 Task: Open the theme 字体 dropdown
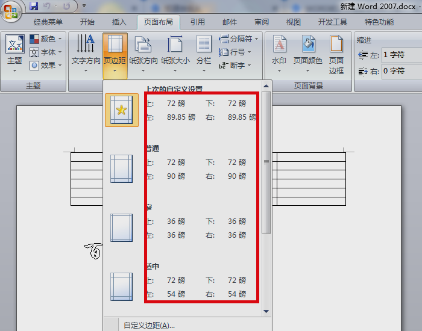coord(45,52)
